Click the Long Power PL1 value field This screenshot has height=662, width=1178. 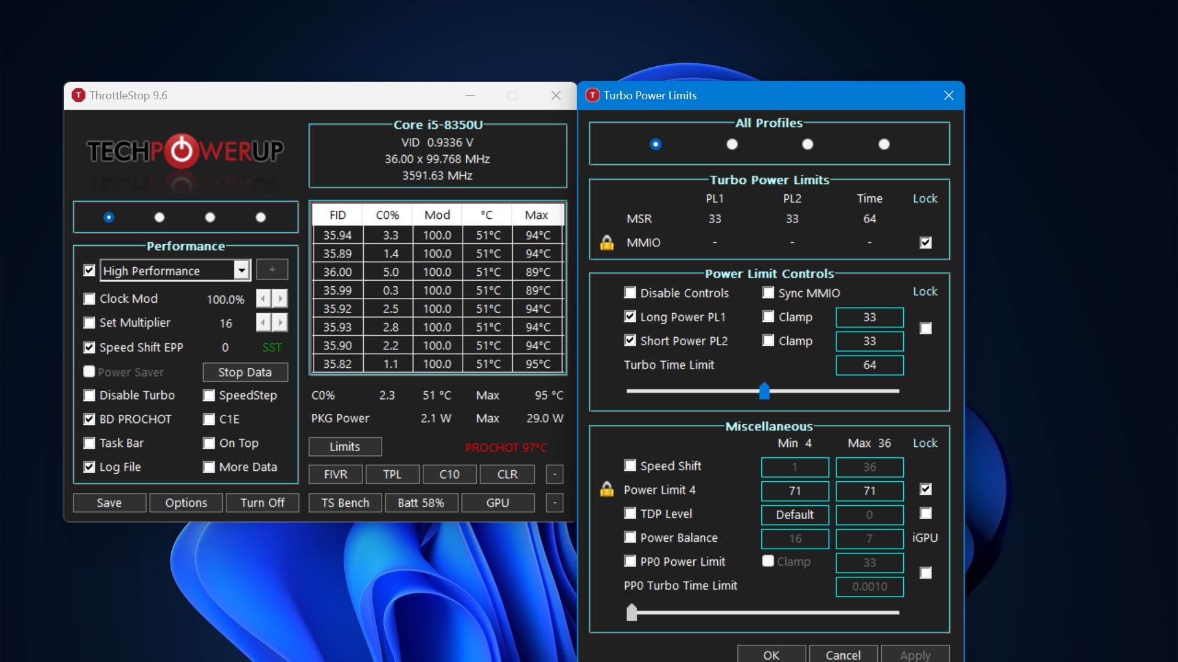click(x=869, y=317)
